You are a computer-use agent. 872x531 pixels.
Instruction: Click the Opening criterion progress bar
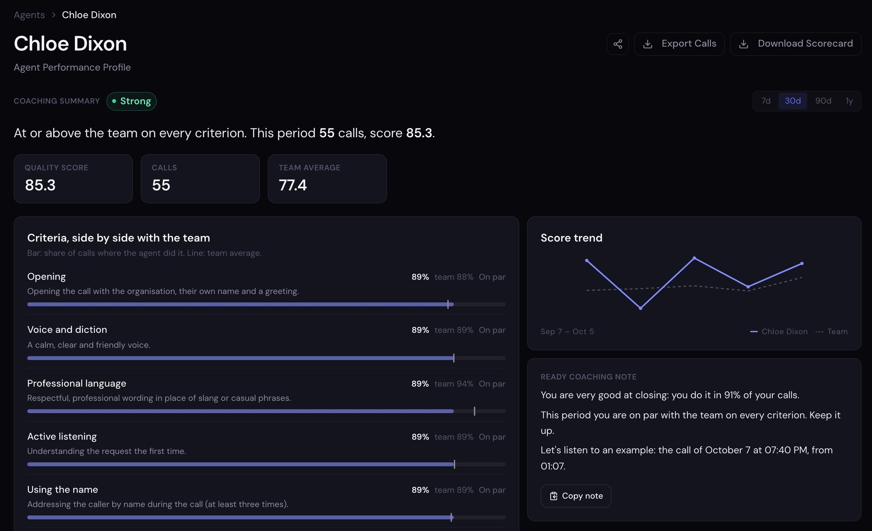tap(266, 304)
